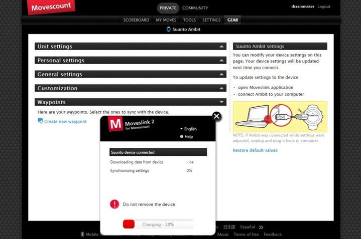This screenshot has width=361, height=239.
Task: Click the Moveslink M logo
Action: (115, 124)
